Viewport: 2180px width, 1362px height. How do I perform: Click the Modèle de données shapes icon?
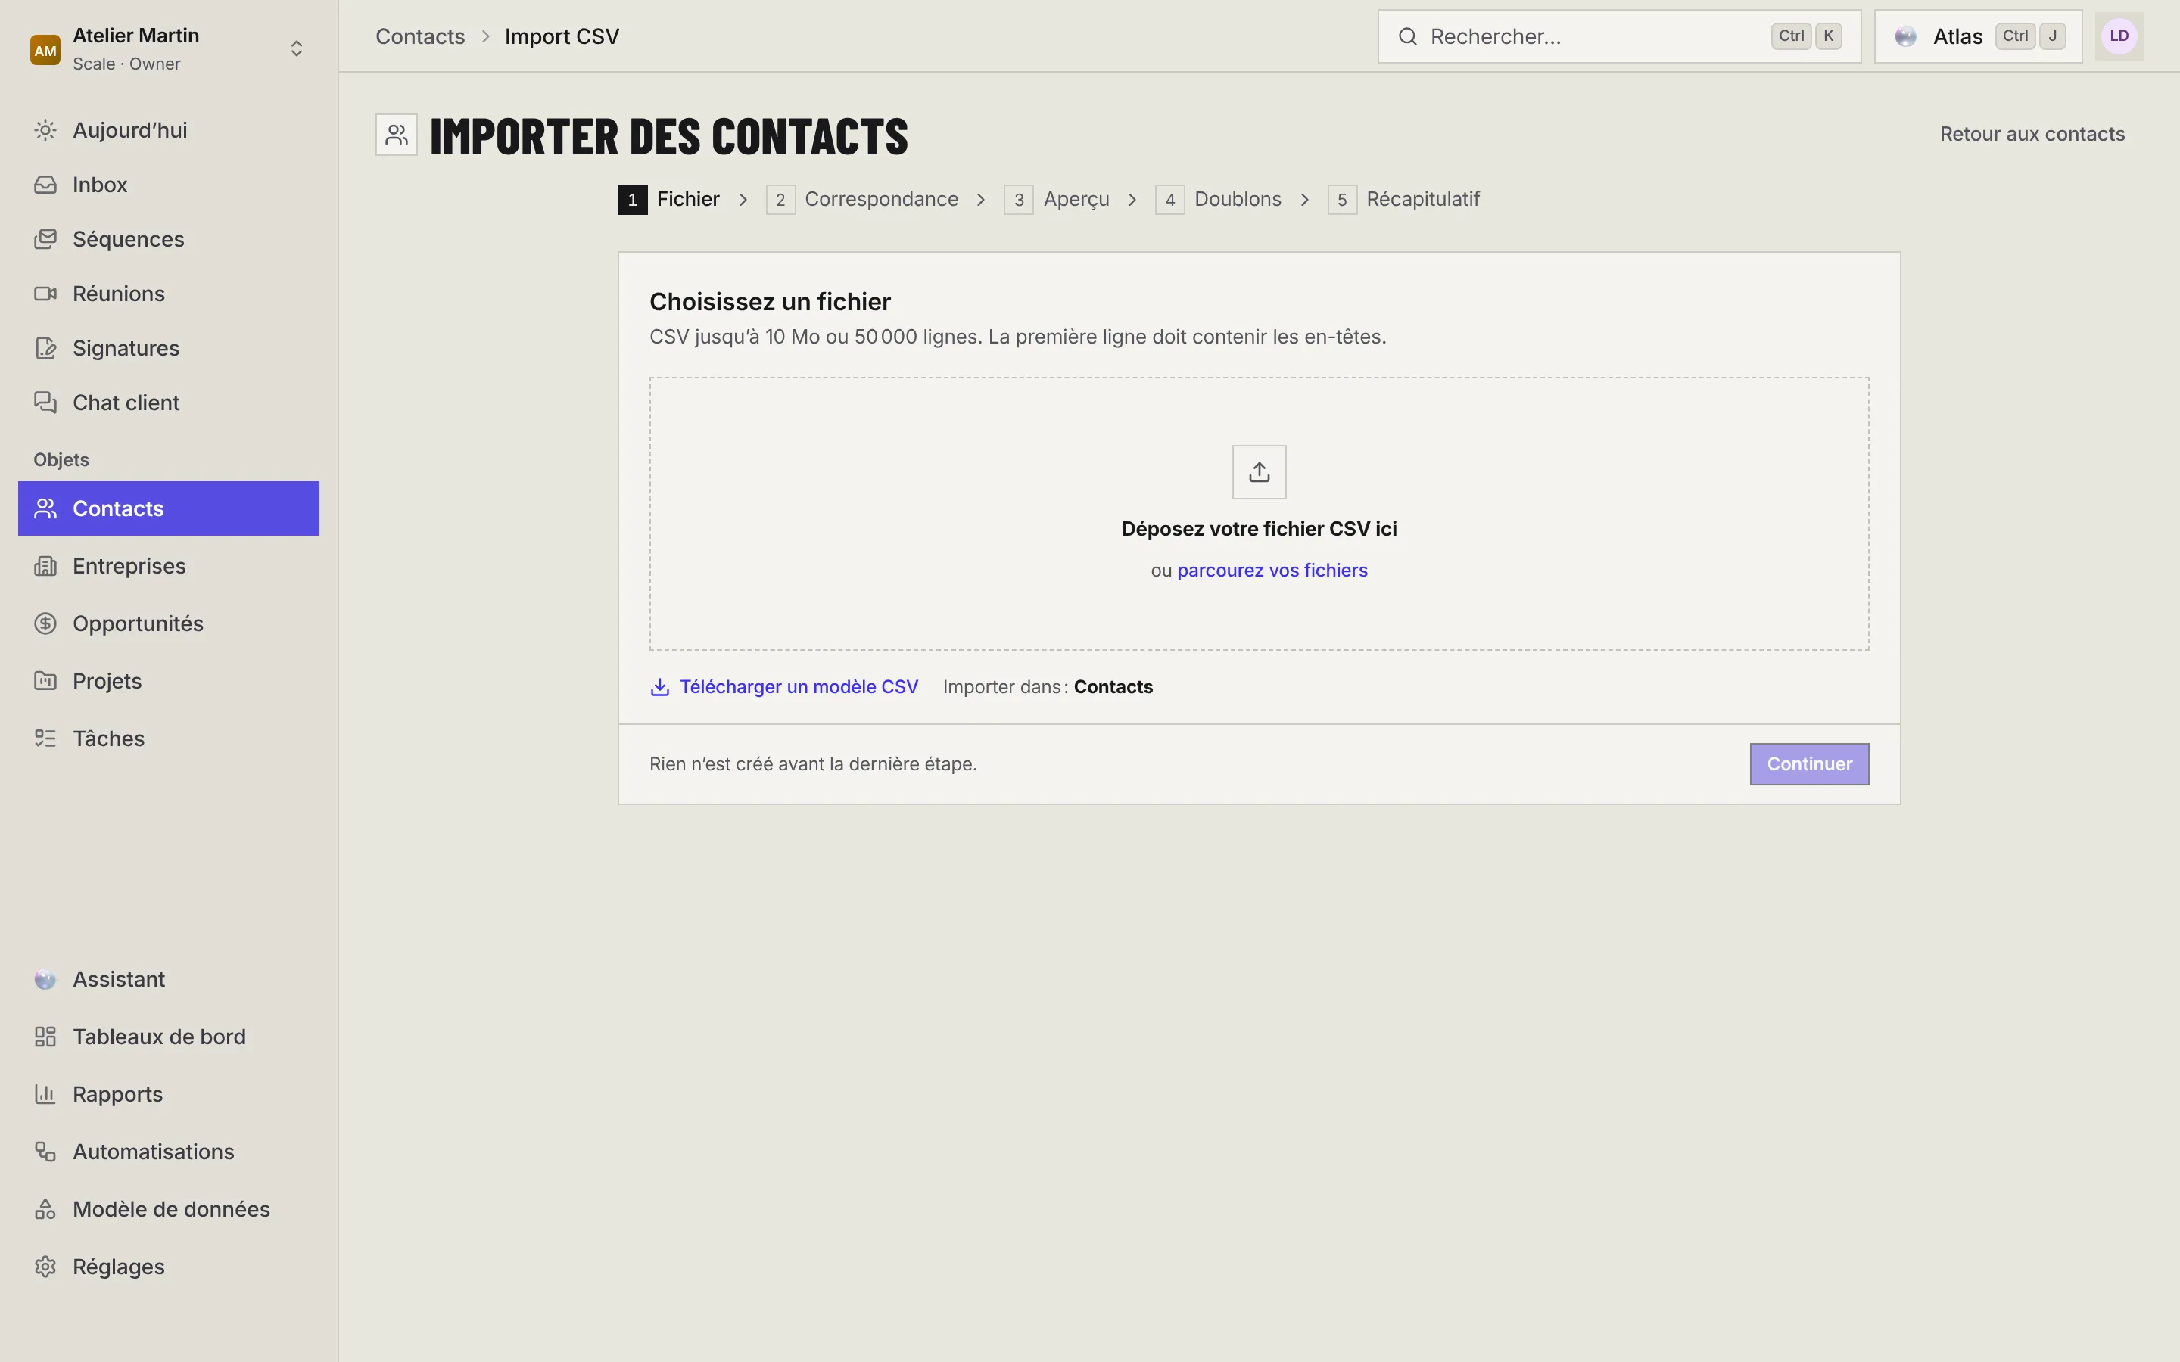coord(45,1210)
